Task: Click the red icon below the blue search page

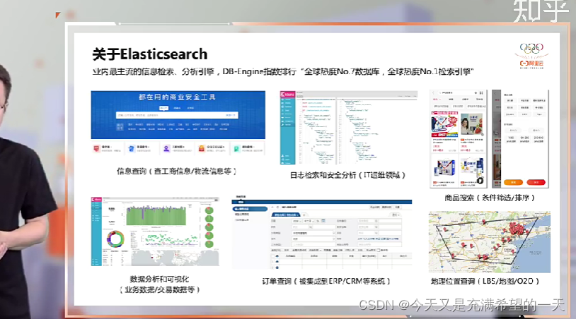Action: pos(97,148)
